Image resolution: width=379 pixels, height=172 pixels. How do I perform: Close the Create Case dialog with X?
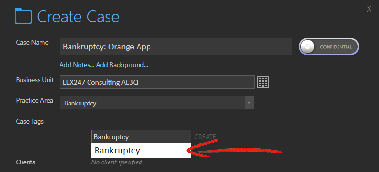(x=369, y=9)
